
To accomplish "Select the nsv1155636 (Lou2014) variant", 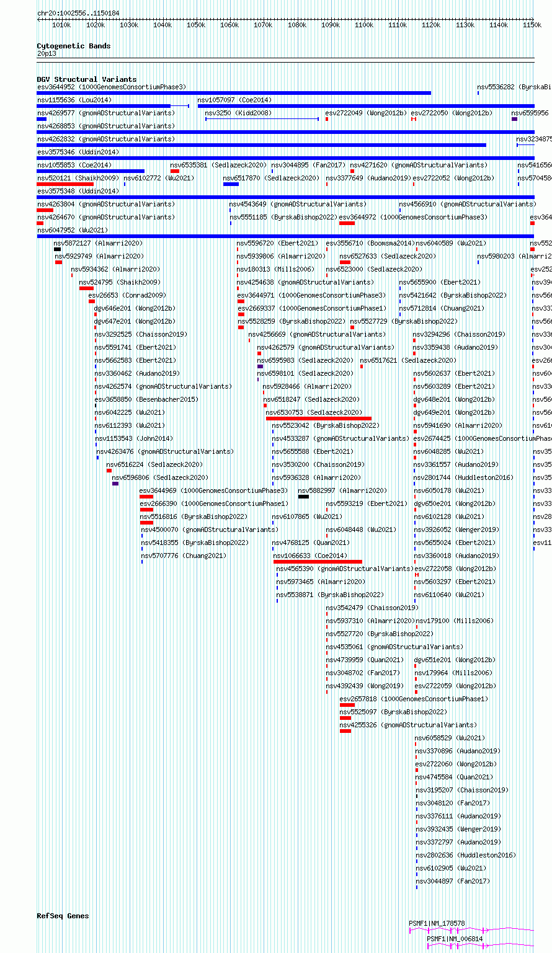I will pyautogui.click(x=74, y=100).
